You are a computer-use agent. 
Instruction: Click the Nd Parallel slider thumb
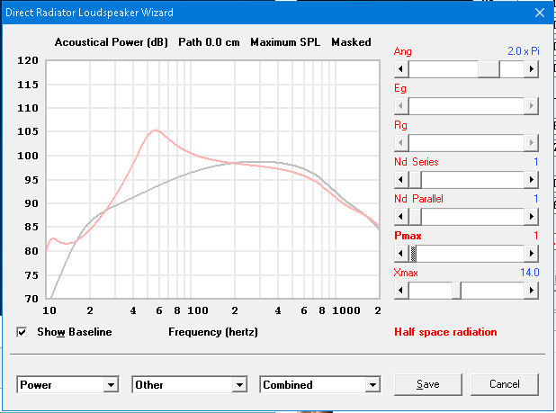click(x=415, y=216)
